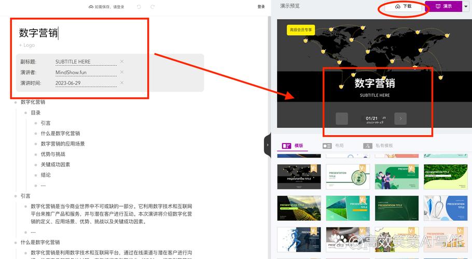This screenshot has width=472, height=259.
Task: Click the + Logo placeholder
Action: point(27,45)
